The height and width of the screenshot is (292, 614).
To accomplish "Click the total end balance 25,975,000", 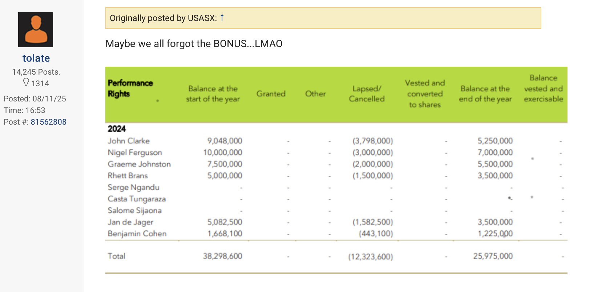I will tap(493, 256).
